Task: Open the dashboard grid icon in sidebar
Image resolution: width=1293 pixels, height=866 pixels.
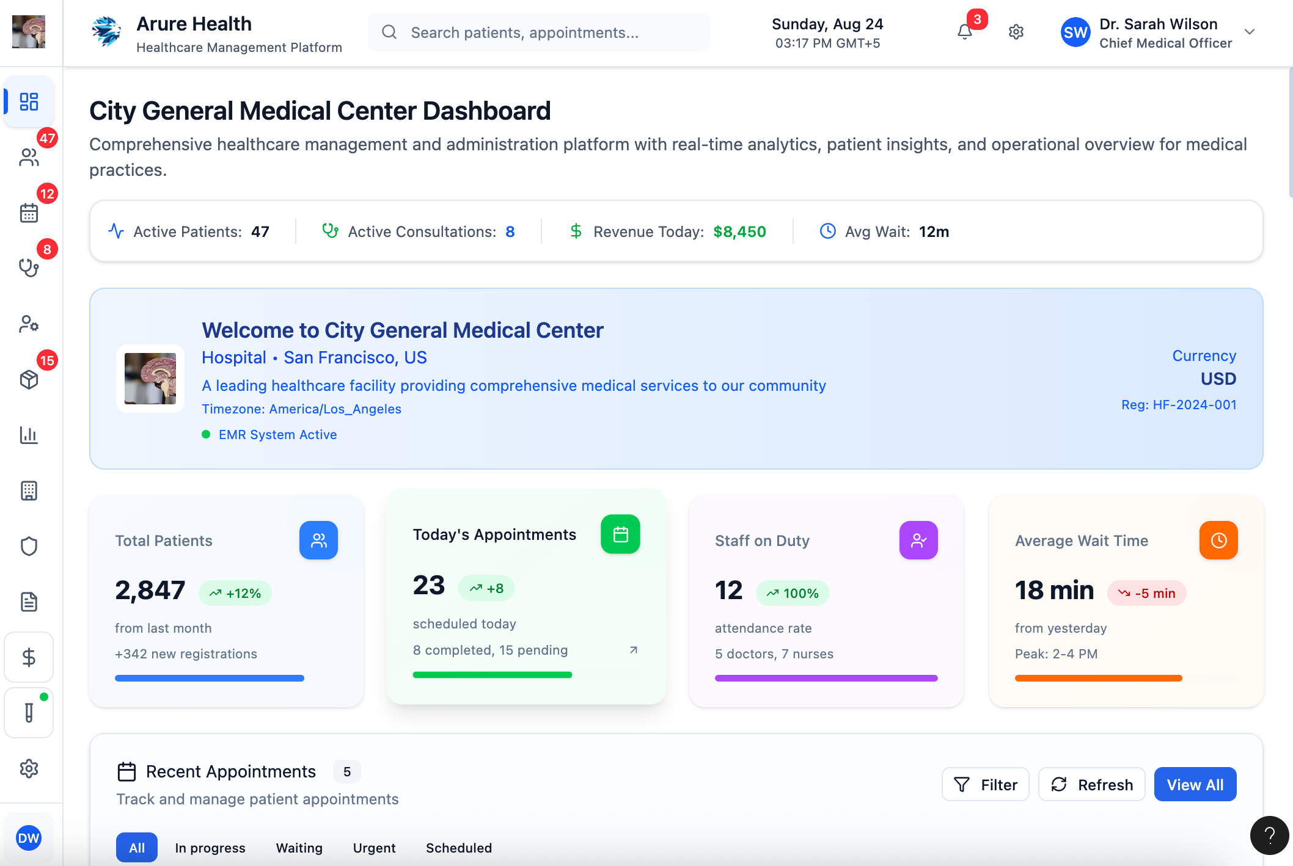Action: [x=29, y=101]
